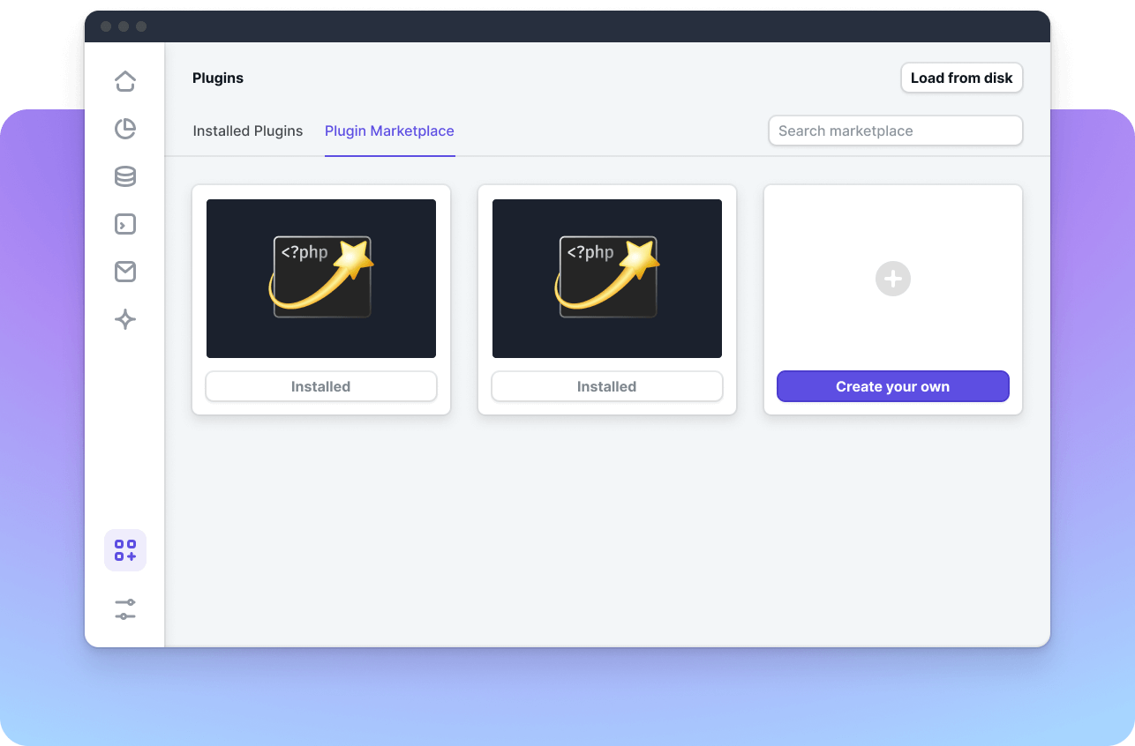Screen dimensions: 1135x746
Task: Open the first PHP plugin thumbnail image
Action: click(320, 279)
